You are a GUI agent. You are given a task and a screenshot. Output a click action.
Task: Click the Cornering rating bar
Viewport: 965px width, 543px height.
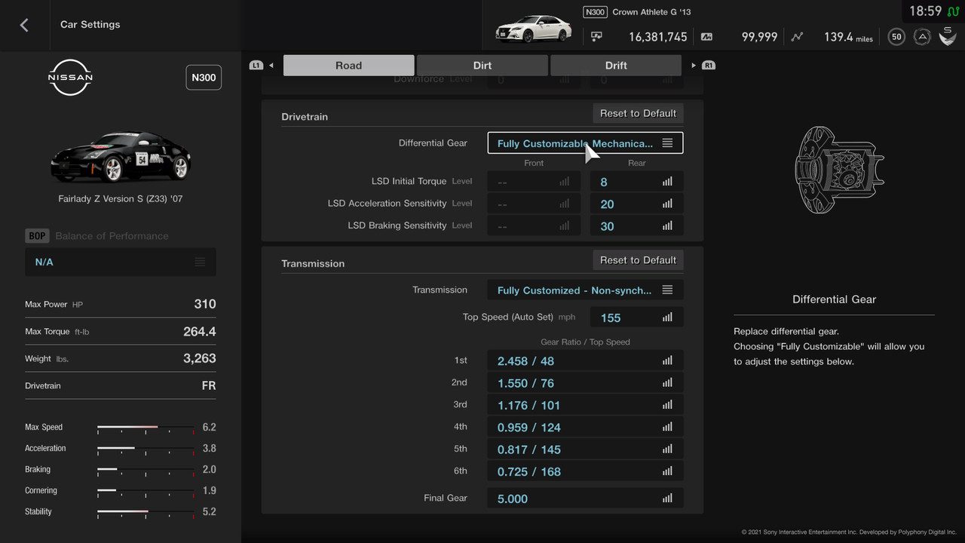[x=146, y=491]
